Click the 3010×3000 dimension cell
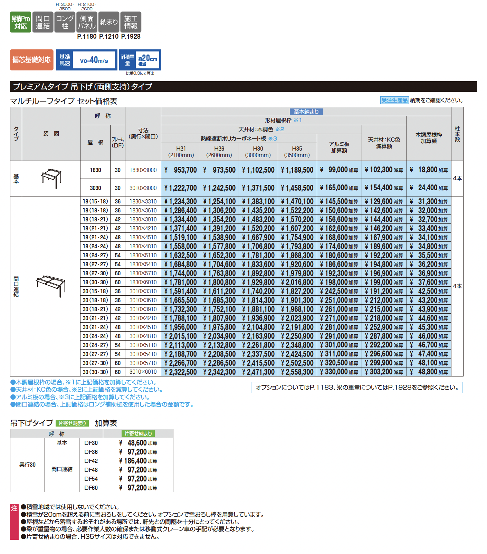487x554 pixels. [143, 188]
